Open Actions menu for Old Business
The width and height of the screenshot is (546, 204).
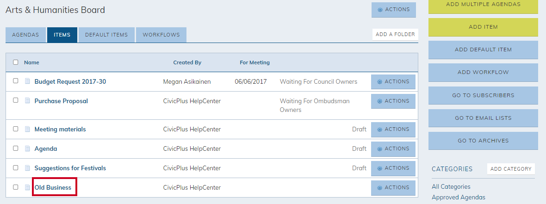click(x=393, y=188)
